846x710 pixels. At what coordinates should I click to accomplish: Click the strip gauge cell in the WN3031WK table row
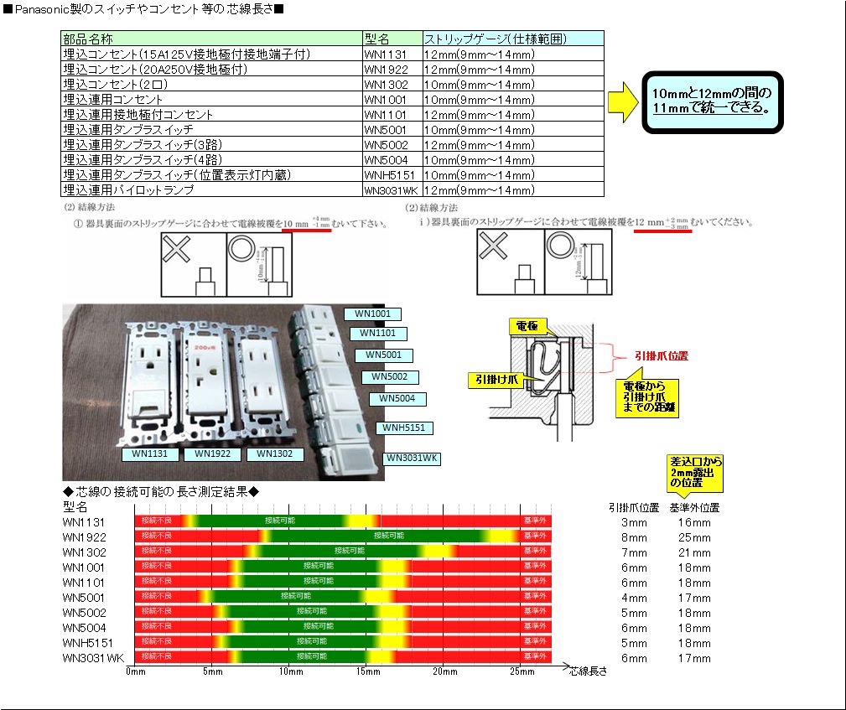click(x=513, y=189)
